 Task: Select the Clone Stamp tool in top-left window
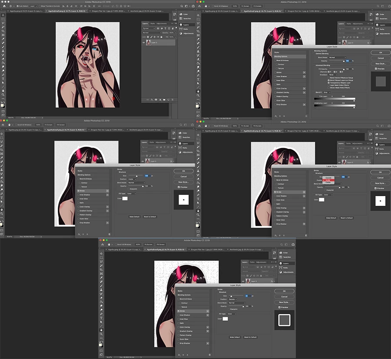[3, 51]
